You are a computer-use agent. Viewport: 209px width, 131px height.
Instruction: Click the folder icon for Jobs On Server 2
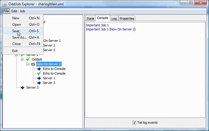pos(33,64)
